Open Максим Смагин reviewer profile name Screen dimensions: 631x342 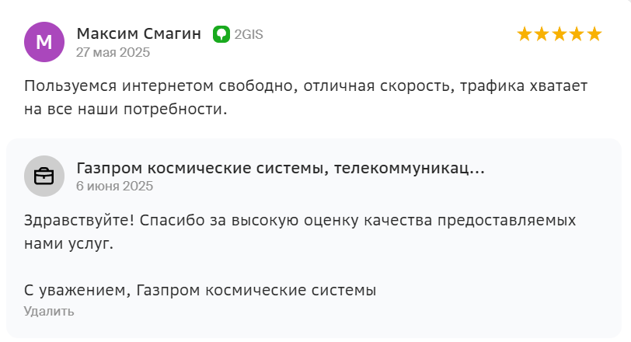coord(139,33)
